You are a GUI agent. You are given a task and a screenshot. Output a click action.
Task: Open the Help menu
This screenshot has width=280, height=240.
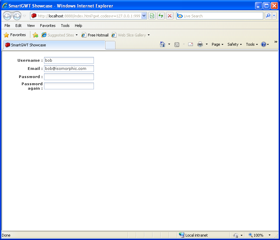[x=78, y=26]
